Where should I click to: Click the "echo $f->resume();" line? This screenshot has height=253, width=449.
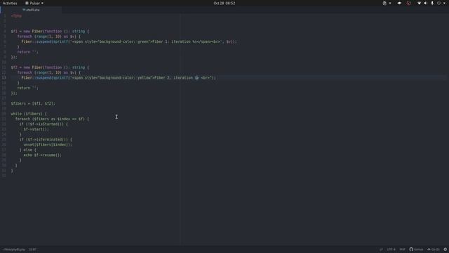coord(42,155)
